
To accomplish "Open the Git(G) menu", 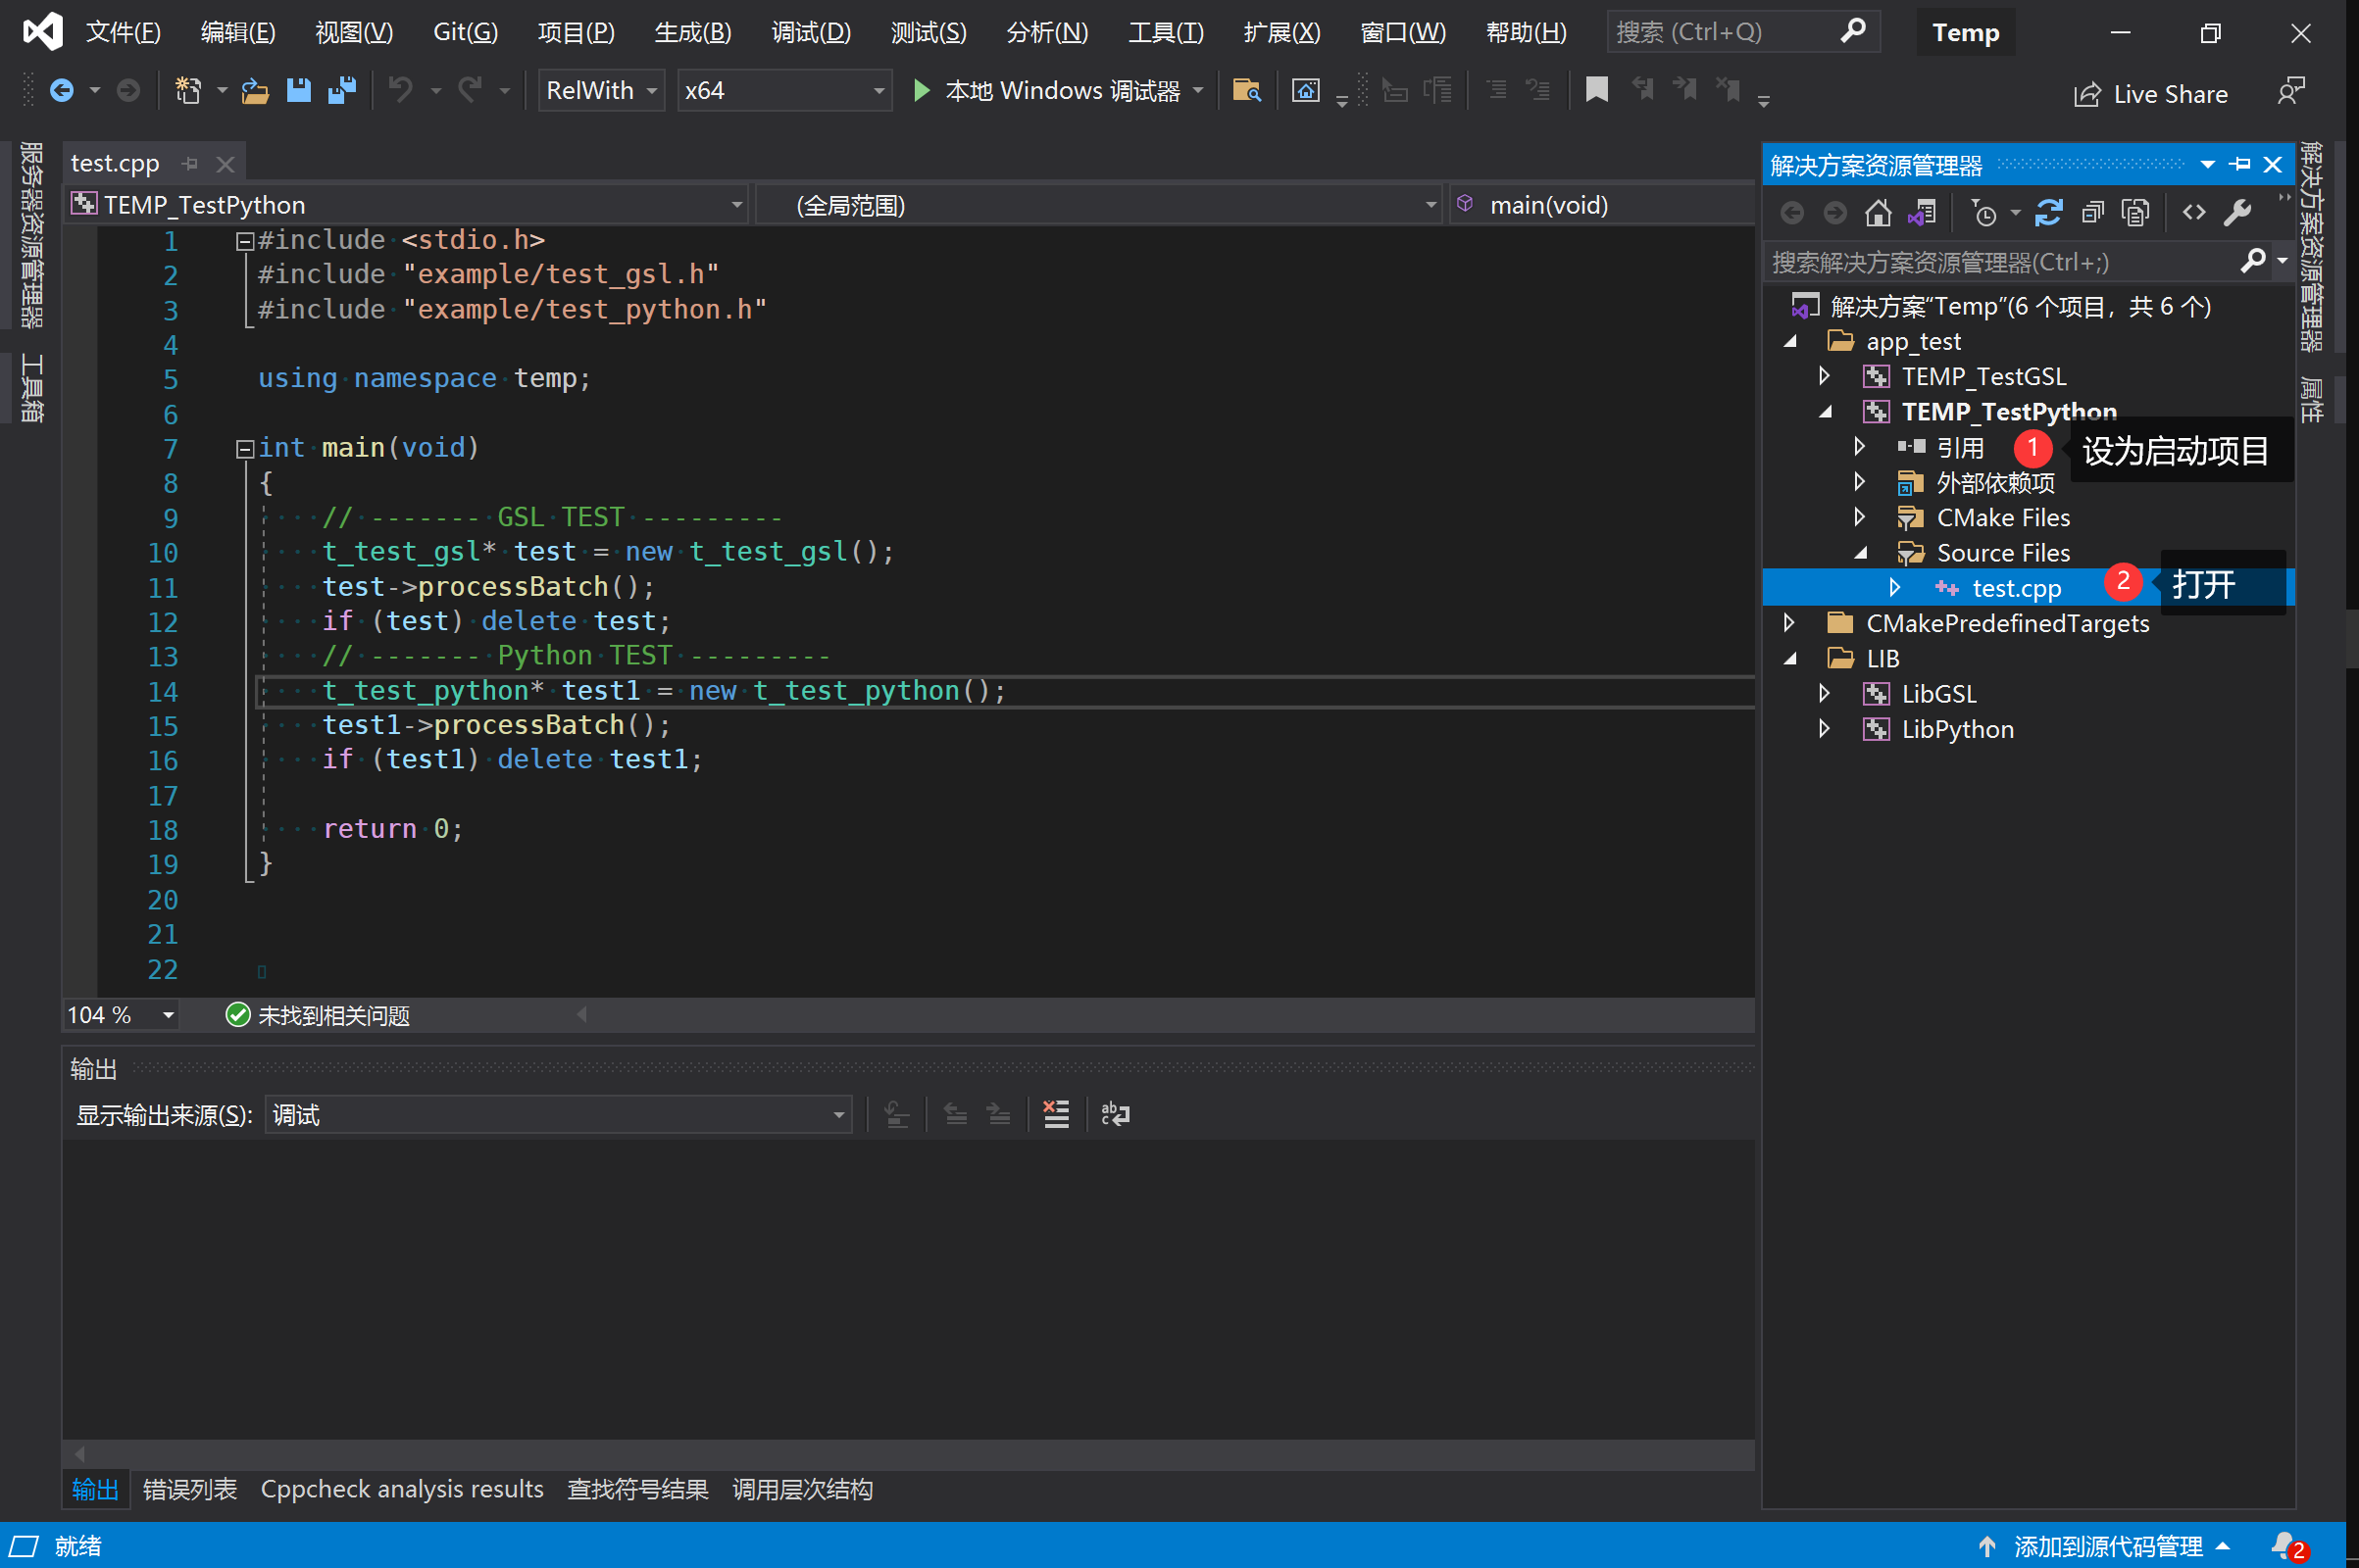I will [x=465, y=32].
